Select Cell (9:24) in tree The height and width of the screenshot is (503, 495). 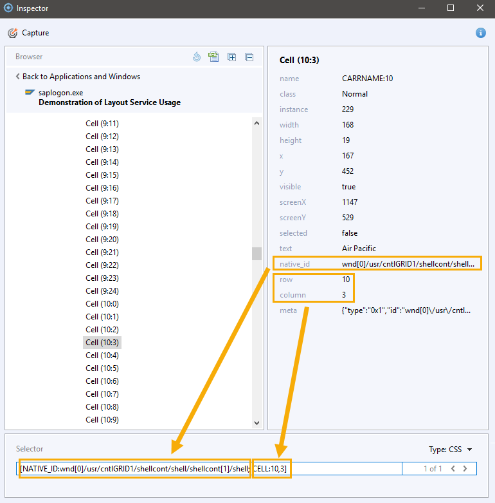[102, 291]
